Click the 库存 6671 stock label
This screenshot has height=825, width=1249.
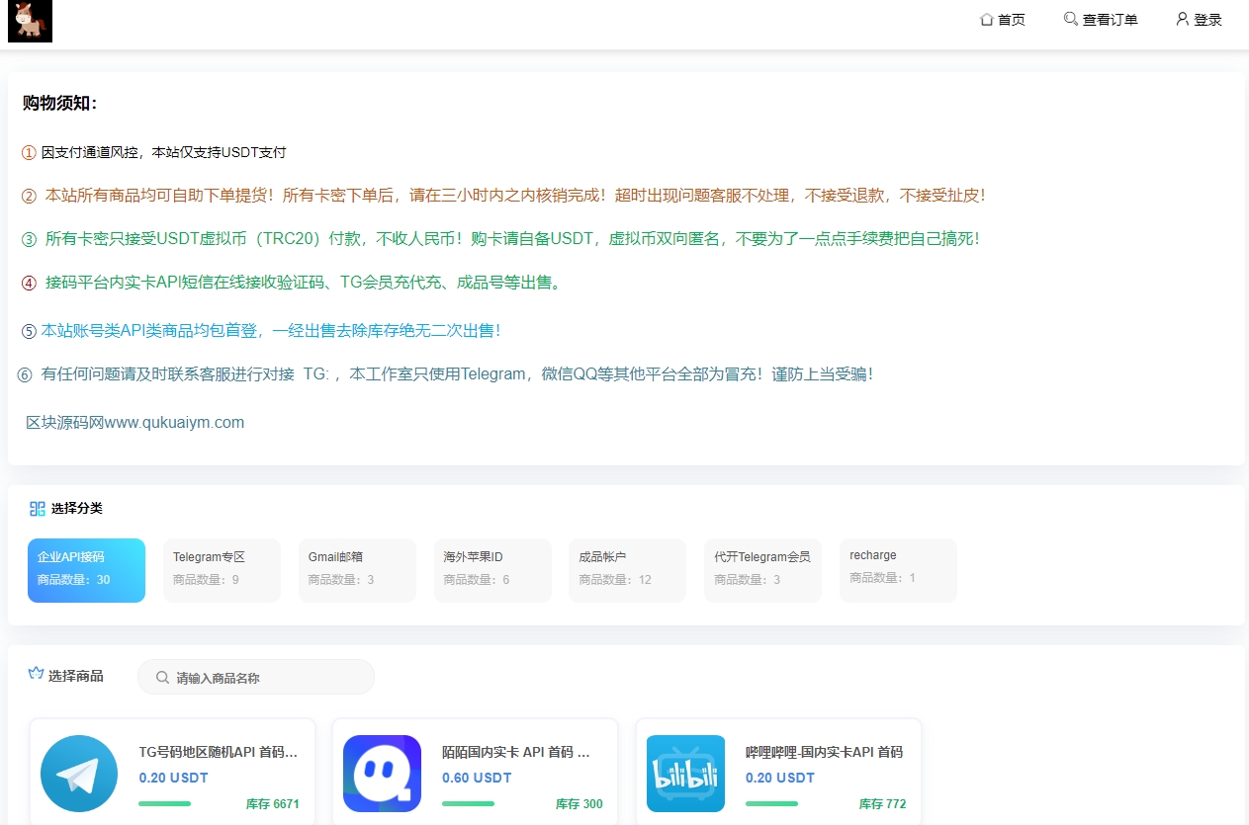[x=273, y=804]
